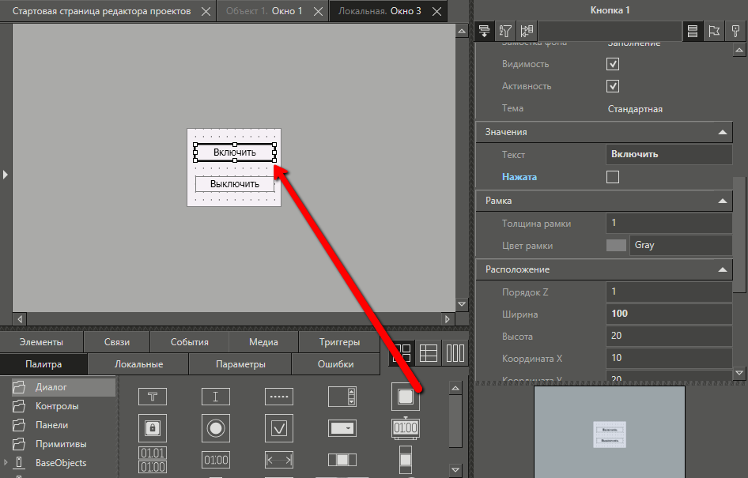Enable the Нажата checkbox

[x=612, y=177]
